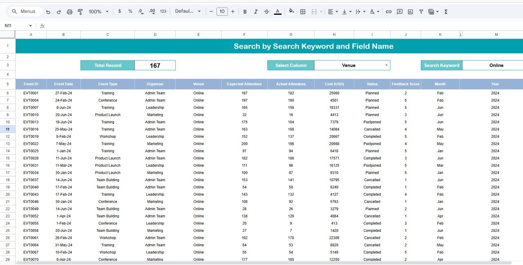Screen dimensions: 523x265
Task: Open the Default font dropdown
Action: 188,11
